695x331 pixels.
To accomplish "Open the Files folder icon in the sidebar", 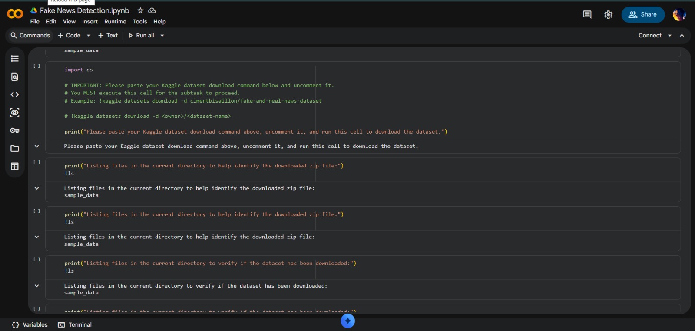I will coord(15,149).
